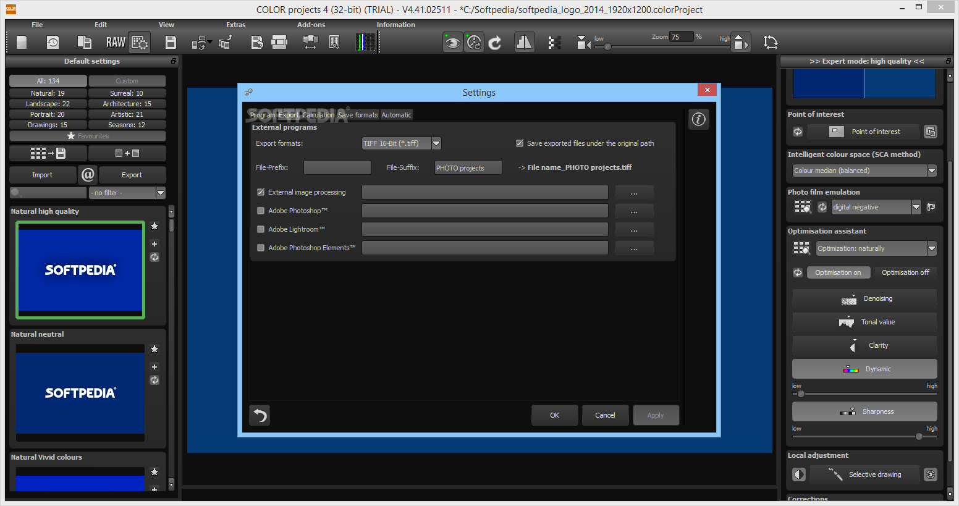Open the Extras menu

click(x=235, y=25)
